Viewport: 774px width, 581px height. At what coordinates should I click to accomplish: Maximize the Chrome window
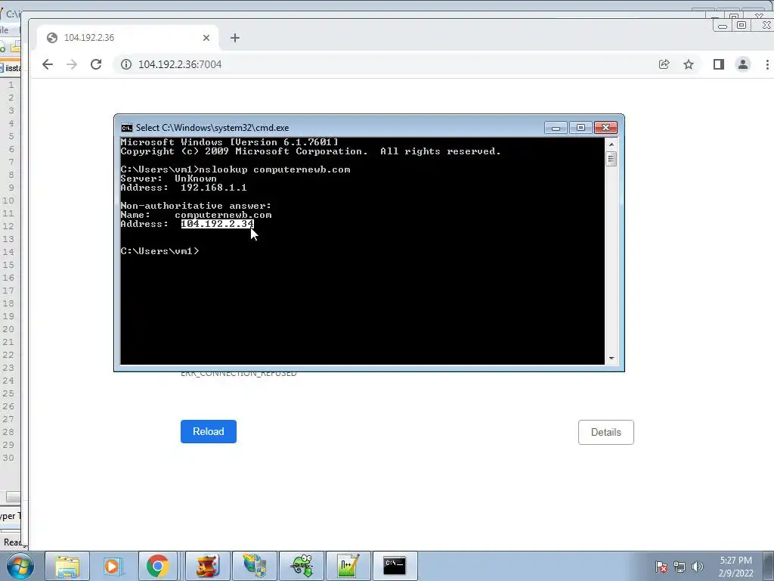[x=741, y=25]
